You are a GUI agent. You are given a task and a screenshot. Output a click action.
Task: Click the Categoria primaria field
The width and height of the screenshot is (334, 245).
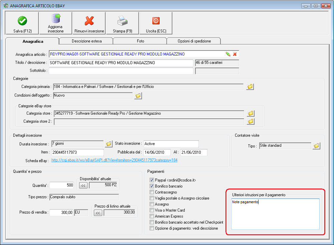[x=148, y=87]
